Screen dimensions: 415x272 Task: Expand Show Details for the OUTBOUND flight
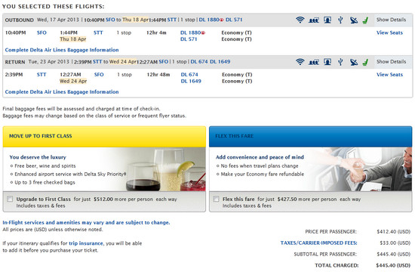coord(391,20)
